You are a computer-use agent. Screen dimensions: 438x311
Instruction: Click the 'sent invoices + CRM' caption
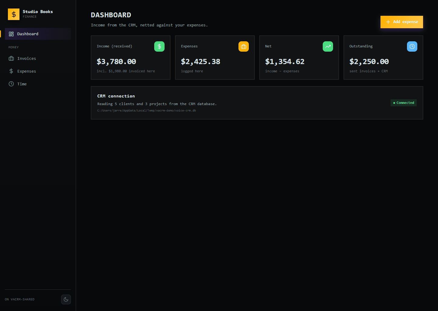tap(369, 71)
